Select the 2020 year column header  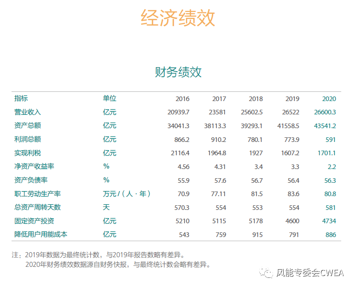click(x=329, y=99)
